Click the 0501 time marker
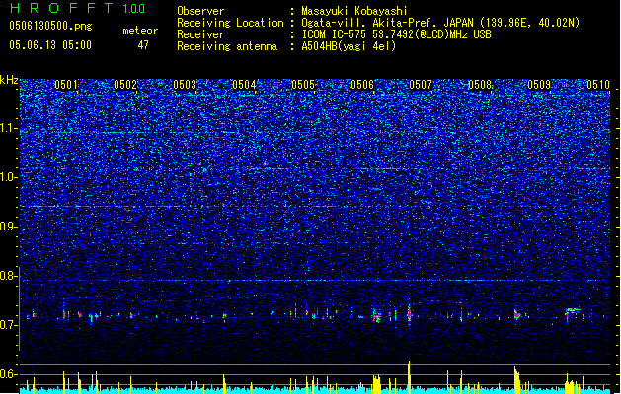Image resolution: width=621 pixels, height=394 pixels. click(x=66, y=85)
